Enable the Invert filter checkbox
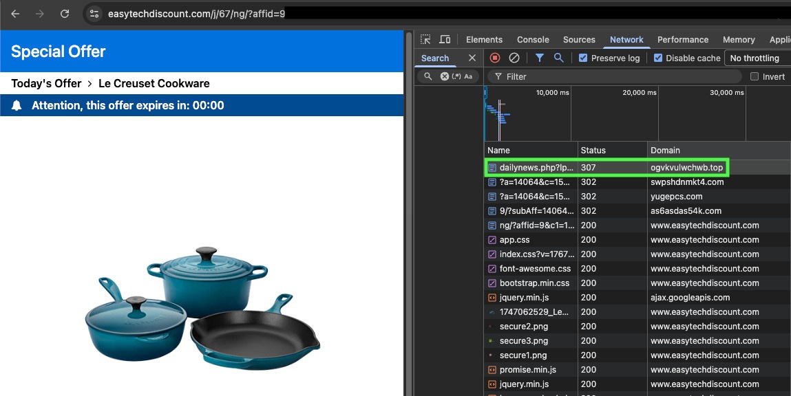This screenshot has height=396, width=791. (755, 76)
